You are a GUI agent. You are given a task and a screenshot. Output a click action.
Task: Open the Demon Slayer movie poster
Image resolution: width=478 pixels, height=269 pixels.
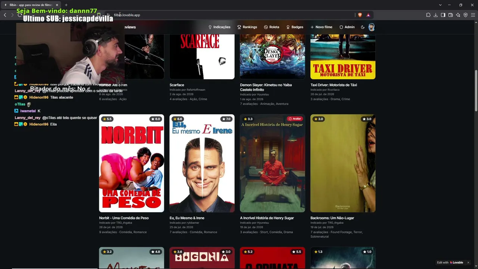point(273,56)
